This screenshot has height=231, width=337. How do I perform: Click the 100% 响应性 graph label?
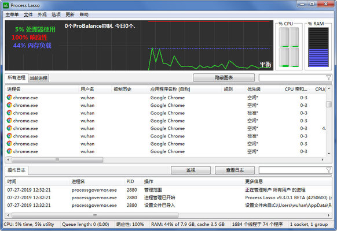click(x=30, y=38)
